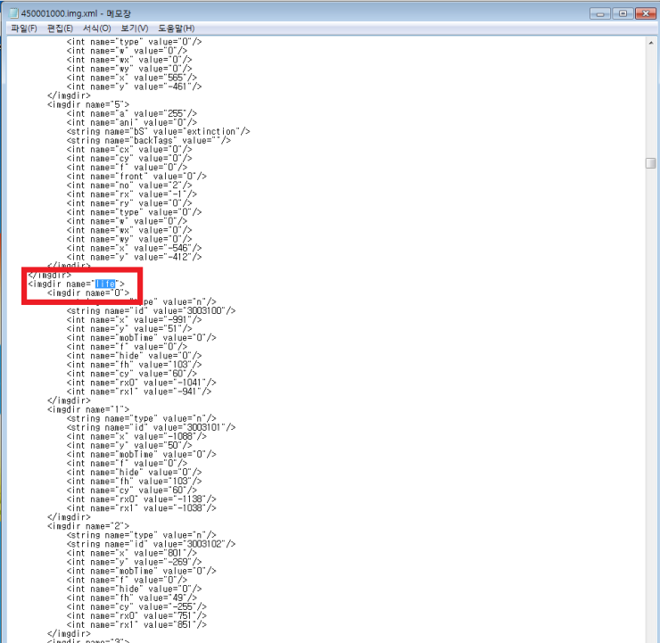Click the line with value="565"

click(132, 78)
